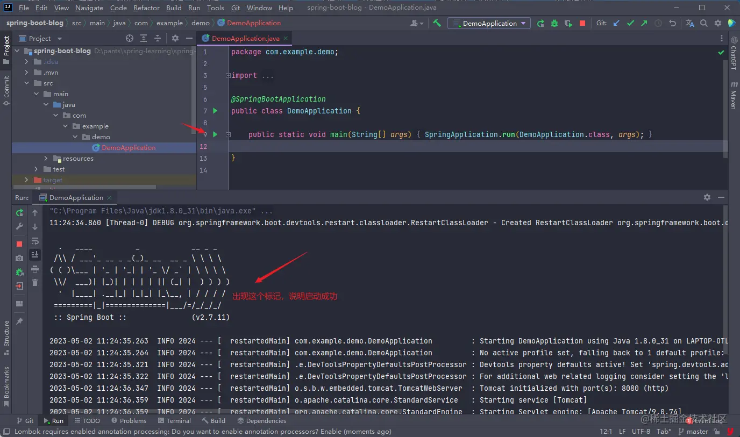Click the Git Rollback undo arrow
740x437 pixels.
(x=672, y=23)
